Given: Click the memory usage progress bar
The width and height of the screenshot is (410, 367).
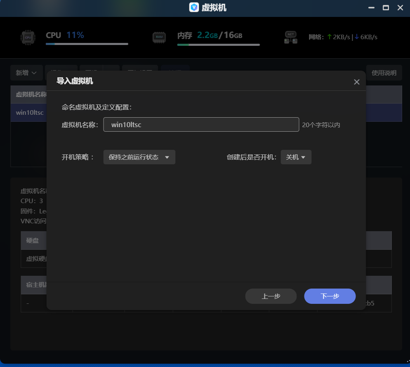Looking at the screenshot, I should coord(218,45).
